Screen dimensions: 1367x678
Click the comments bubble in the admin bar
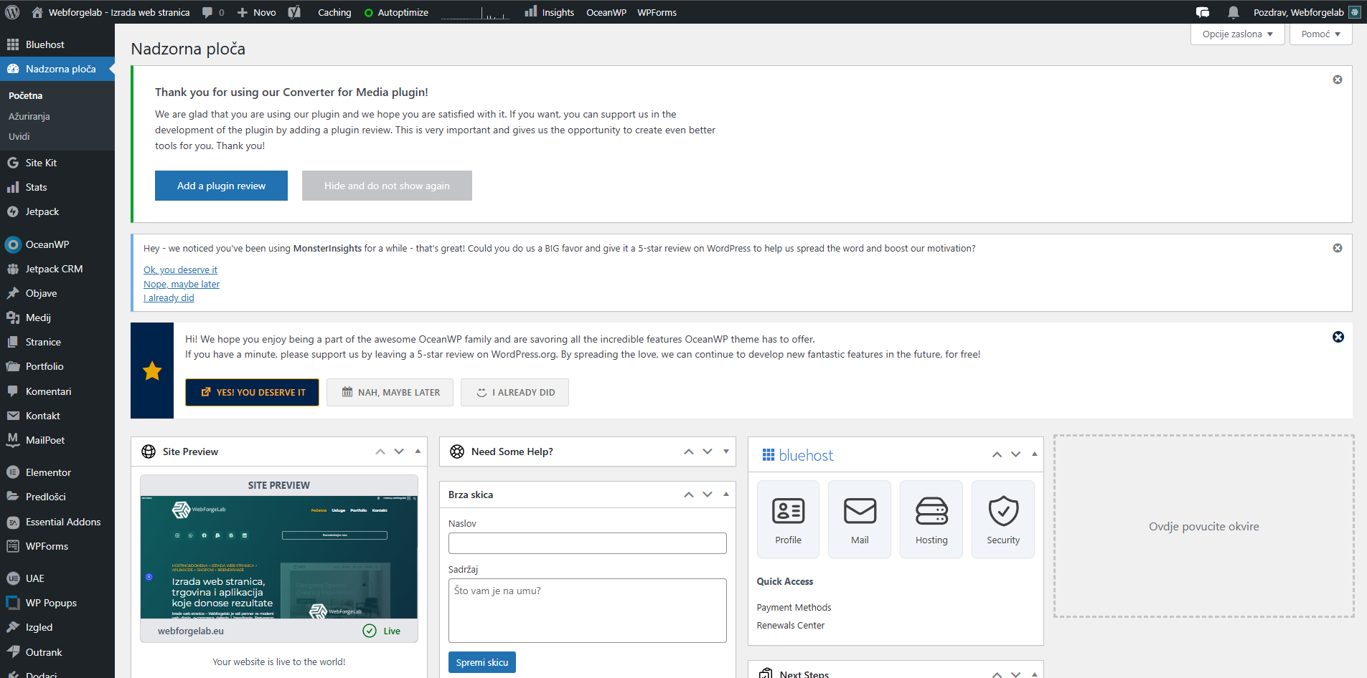(208, 11)
